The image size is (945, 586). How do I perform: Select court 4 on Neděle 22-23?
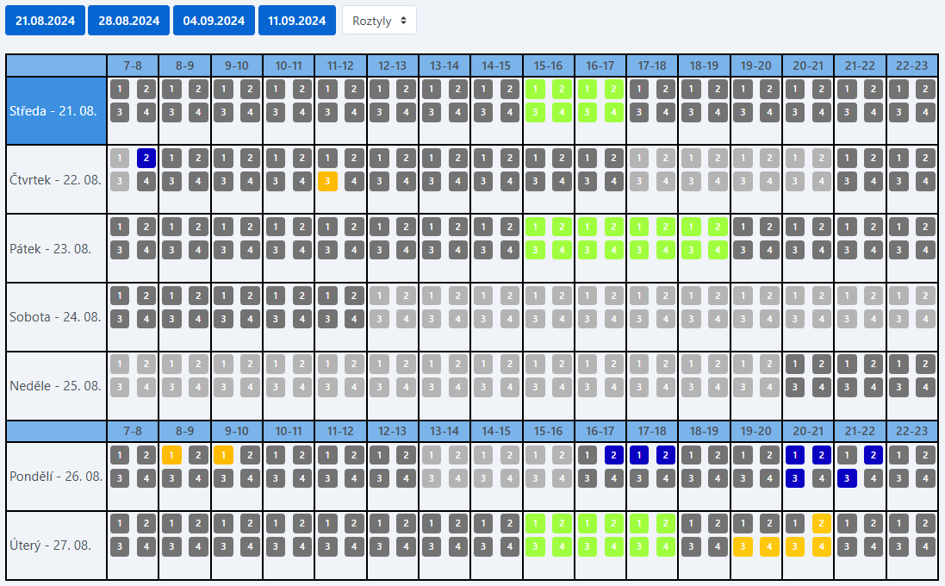[925, 386]
